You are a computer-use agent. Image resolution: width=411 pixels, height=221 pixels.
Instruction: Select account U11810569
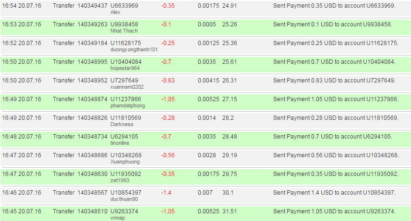coord(126,118)
